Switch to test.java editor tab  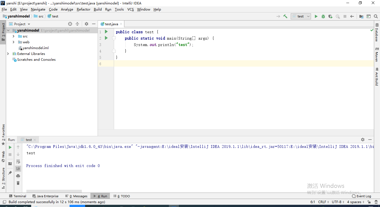click(x=112, y=24)
